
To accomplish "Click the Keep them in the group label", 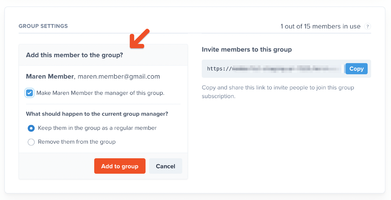I will click(97, 128).
